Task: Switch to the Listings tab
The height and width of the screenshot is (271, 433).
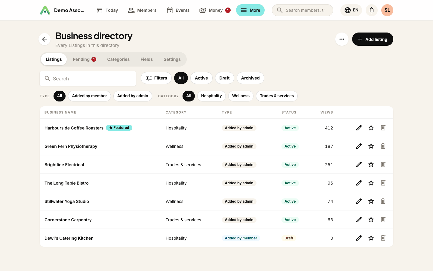Action: coord(54,59)
